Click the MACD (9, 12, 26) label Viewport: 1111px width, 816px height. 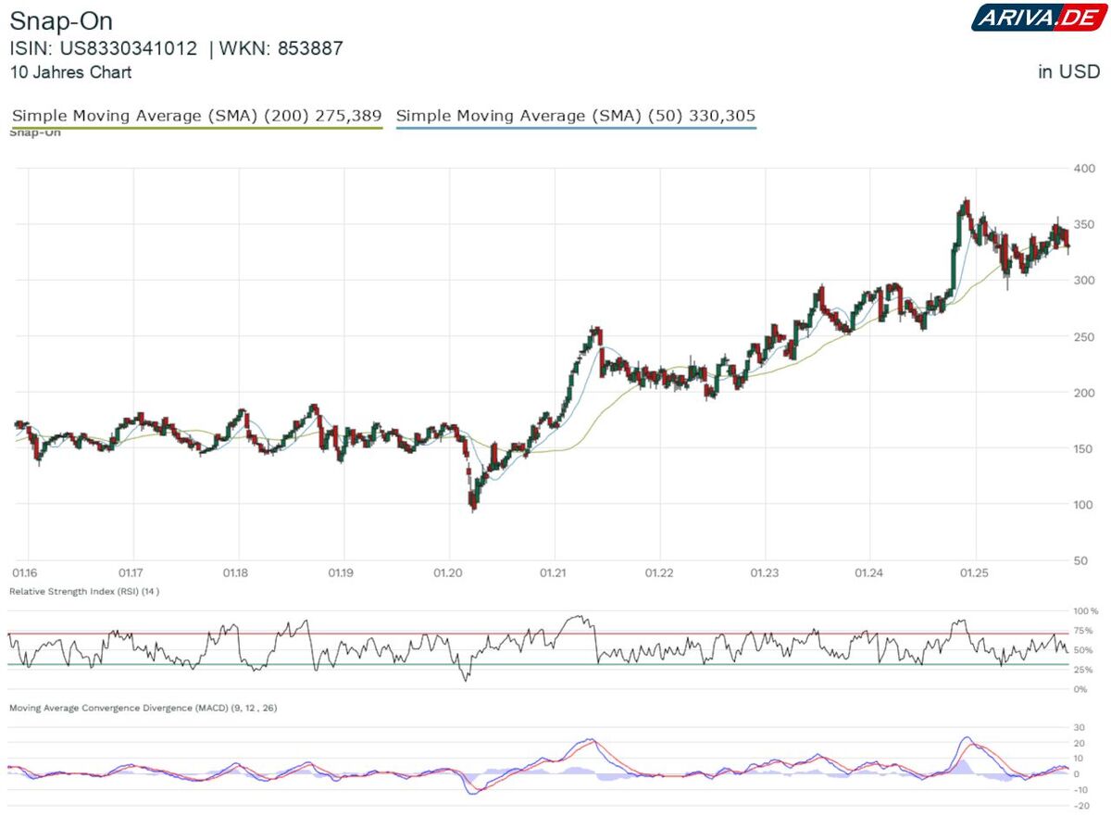point(144,708)
